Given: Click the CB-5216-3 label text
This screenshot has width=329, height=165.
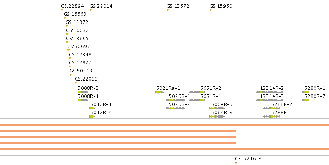Looking at the screenshot, I should tap(248, 159).
